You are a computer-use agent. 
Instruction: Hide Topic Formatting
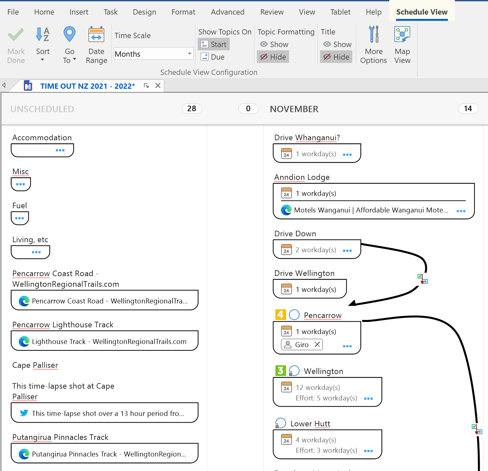click(x=273, y=57)
